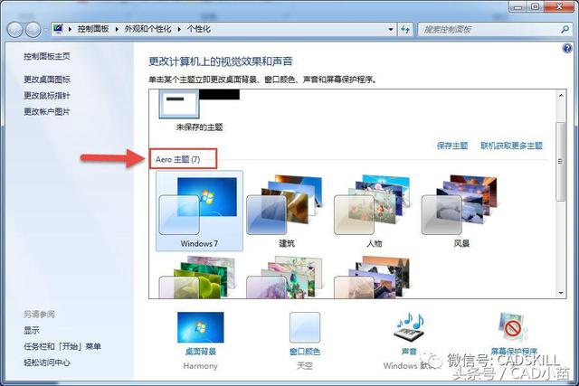Open Help with the question mark icon

[x=567, y=48]
